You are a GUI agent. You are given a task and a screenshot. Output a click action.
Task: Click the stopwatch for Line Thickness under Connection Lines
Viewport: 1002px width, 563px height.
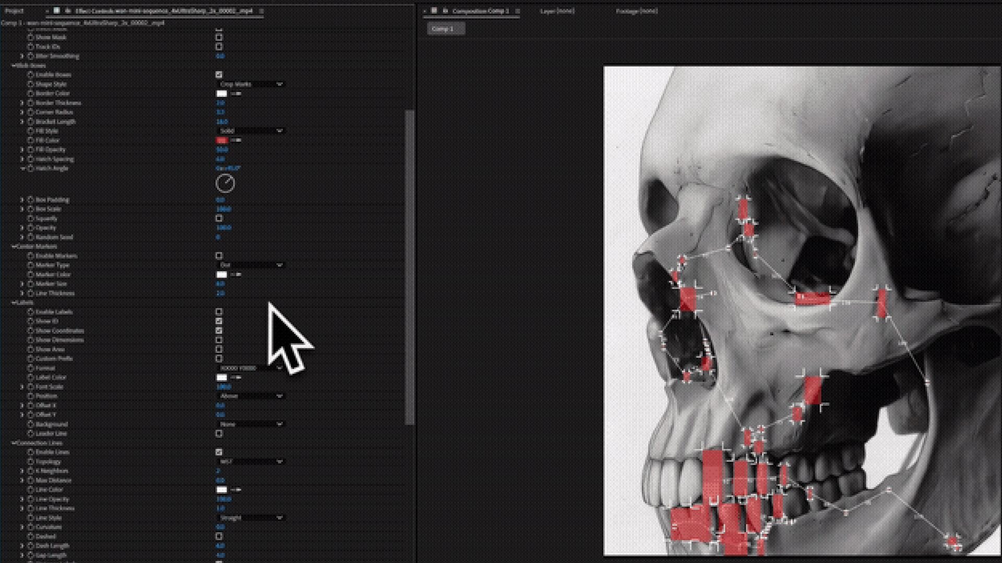click(30, 509)
